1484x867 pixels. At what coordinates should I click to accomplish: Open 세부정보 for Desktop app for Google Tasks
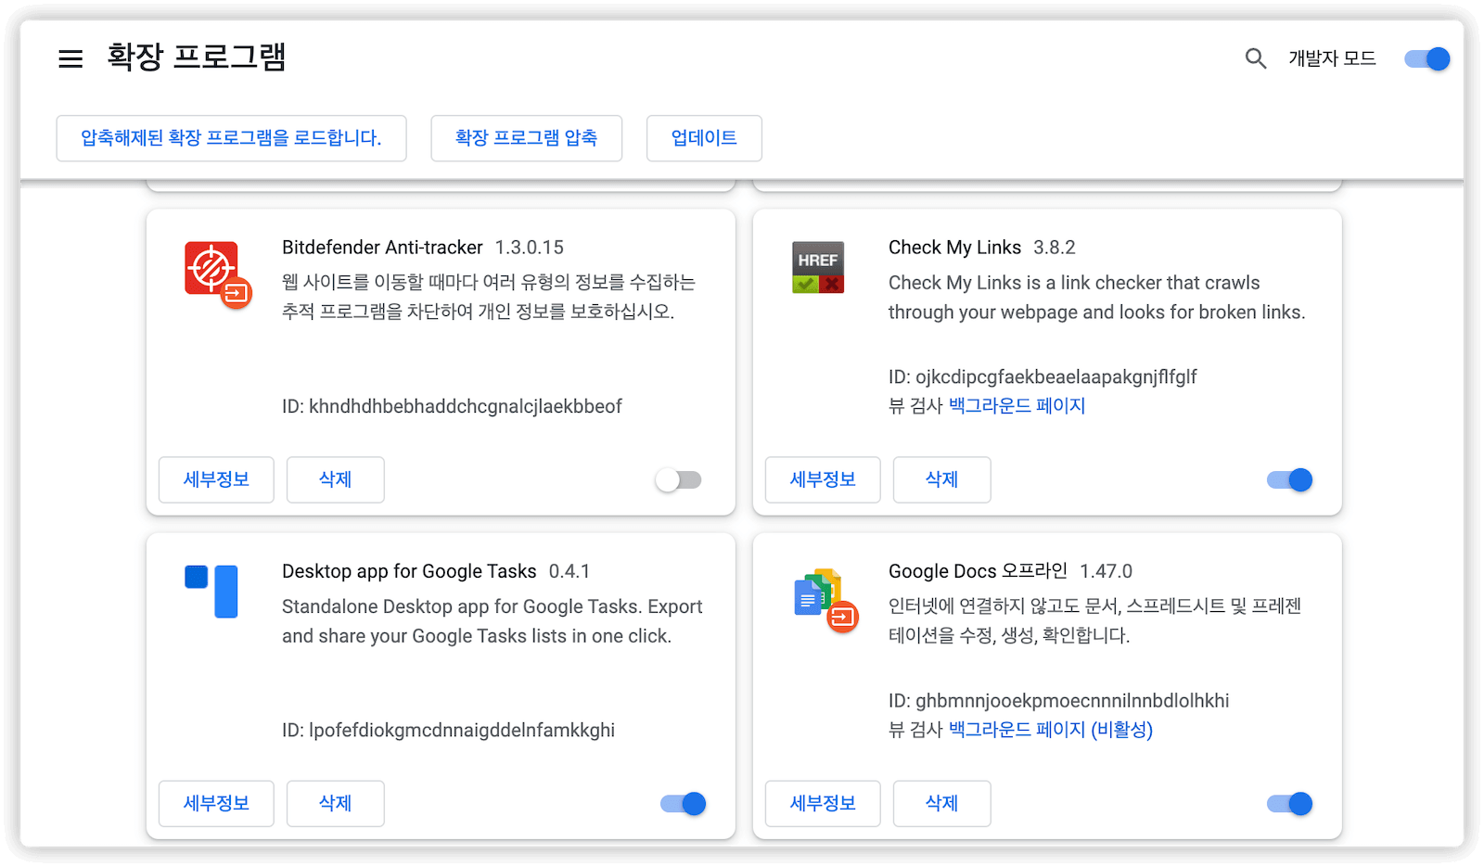coord(216,803)
